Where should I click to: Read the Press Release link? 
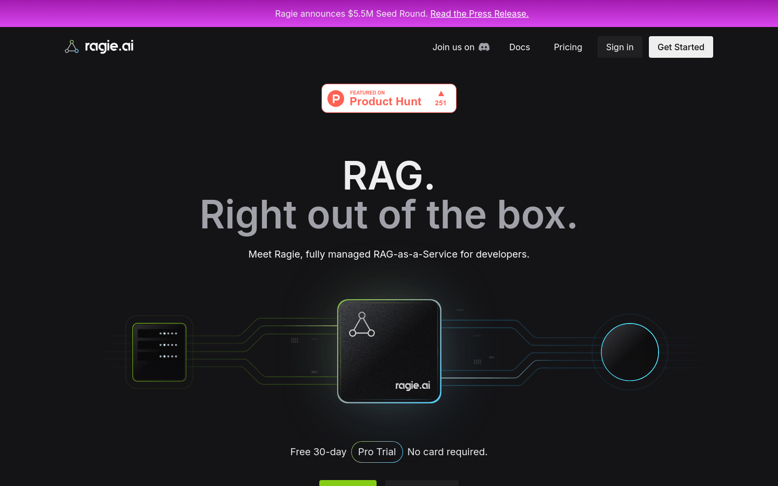(479, 13)
